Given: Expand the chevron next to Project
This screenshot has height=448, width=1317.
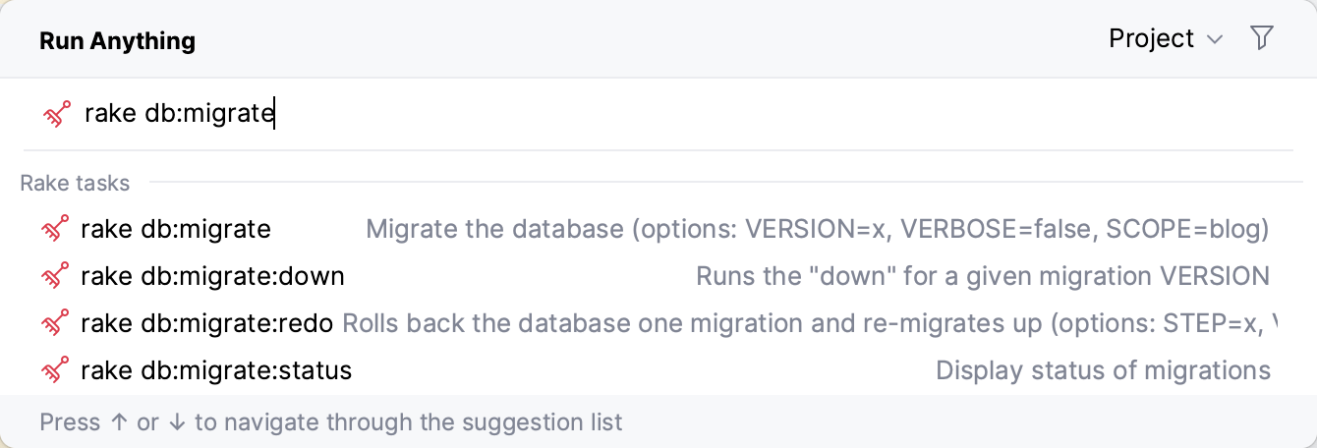Looking at the screenshot, I should click(x=1215, y=39).
